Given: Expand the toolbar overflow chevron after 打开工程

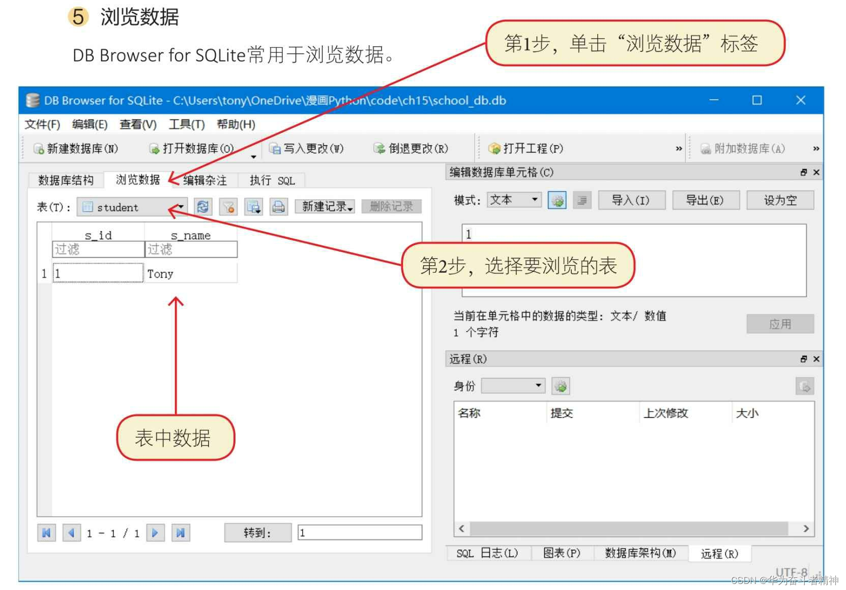Looking at the screenshot, I should [679, 148].
